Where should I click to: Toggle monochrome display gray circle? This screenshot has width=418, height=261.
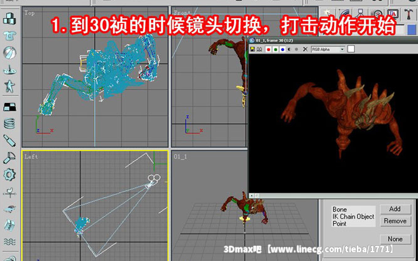coord(297,49)
